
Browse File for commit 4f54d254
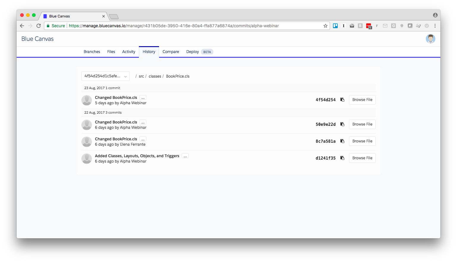[x=362, y=100]
